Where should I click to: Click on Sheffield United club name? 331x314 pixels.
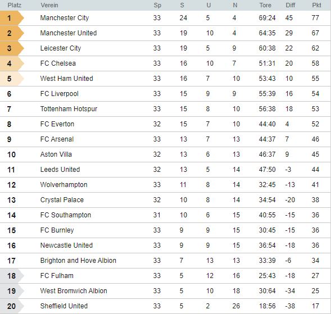[x=64, y=306]
